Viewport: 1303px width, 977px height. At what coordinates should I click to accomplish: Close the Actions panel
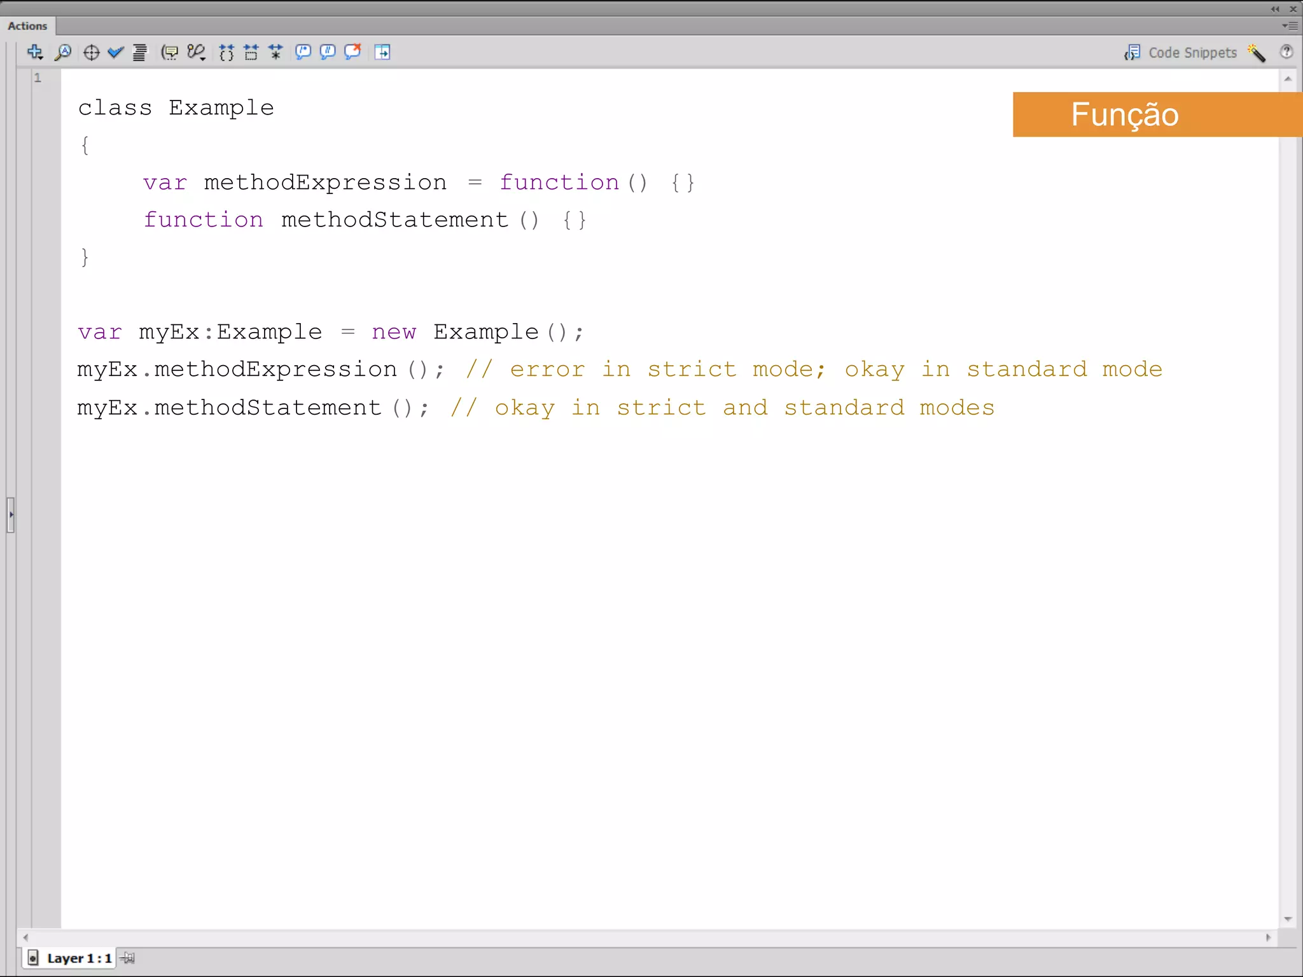coord(1293,9)
